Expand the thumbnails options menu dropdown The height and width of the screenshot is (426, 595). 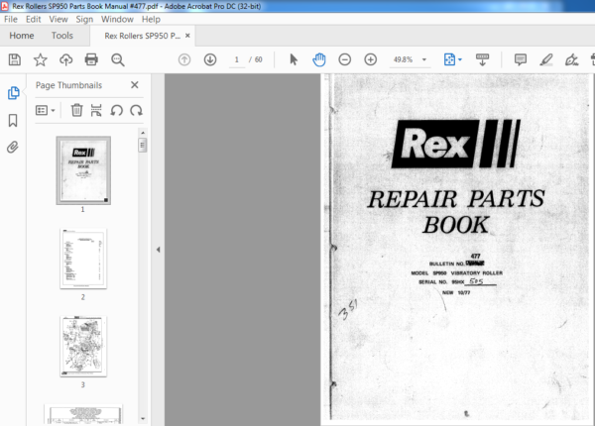pos(48,110)
